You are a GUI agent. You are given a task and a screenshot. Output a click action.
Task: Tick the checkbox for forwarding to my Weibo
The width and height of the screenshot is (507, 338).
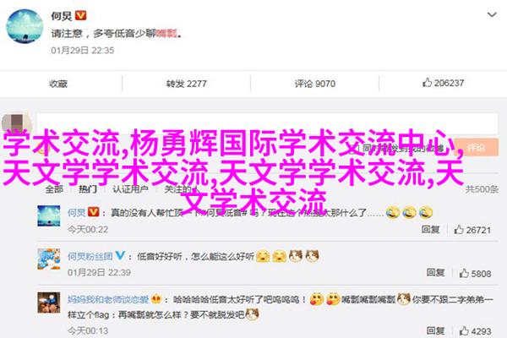coord(357,148)
